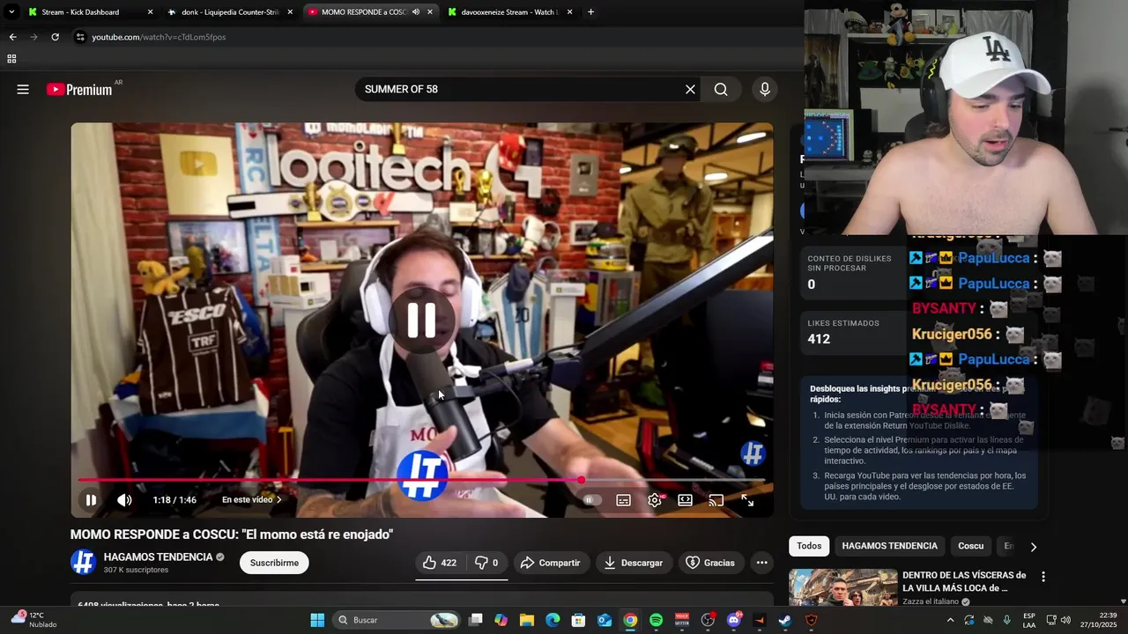The height and width of the screenshot is (634, 1128).
Task: Run search with the magnifier button
Action: tap(721, 89)
